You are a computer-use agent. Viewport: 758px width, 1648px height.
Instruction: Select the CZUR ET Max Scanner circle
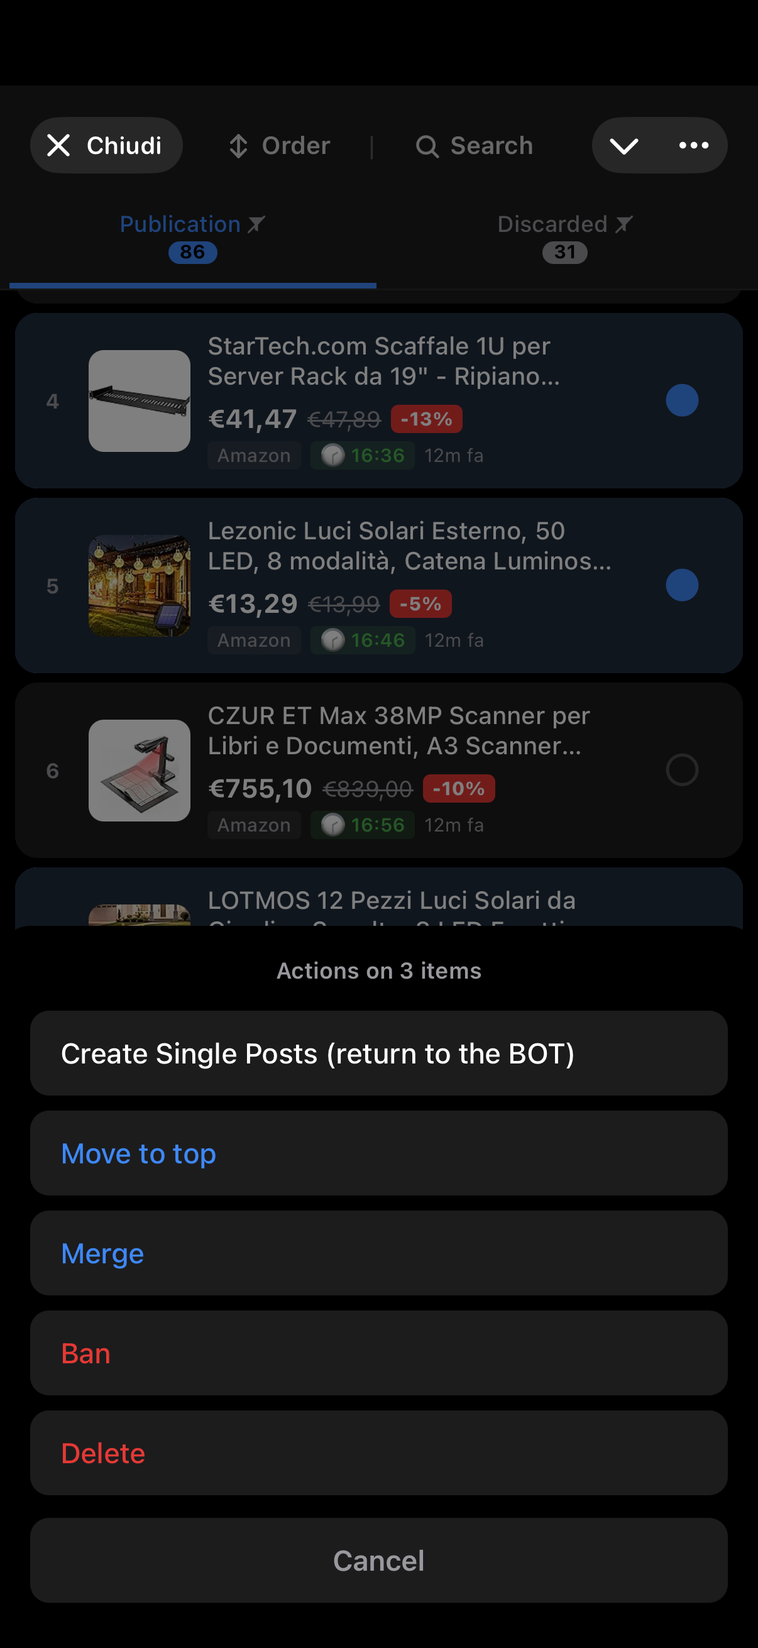pyautogui.click(x=681, y=769)
